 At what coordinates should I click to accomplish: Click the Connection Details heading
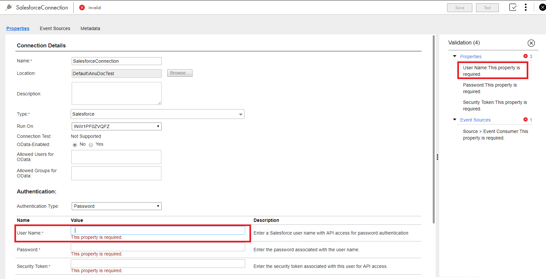click(x=41, y=45)
